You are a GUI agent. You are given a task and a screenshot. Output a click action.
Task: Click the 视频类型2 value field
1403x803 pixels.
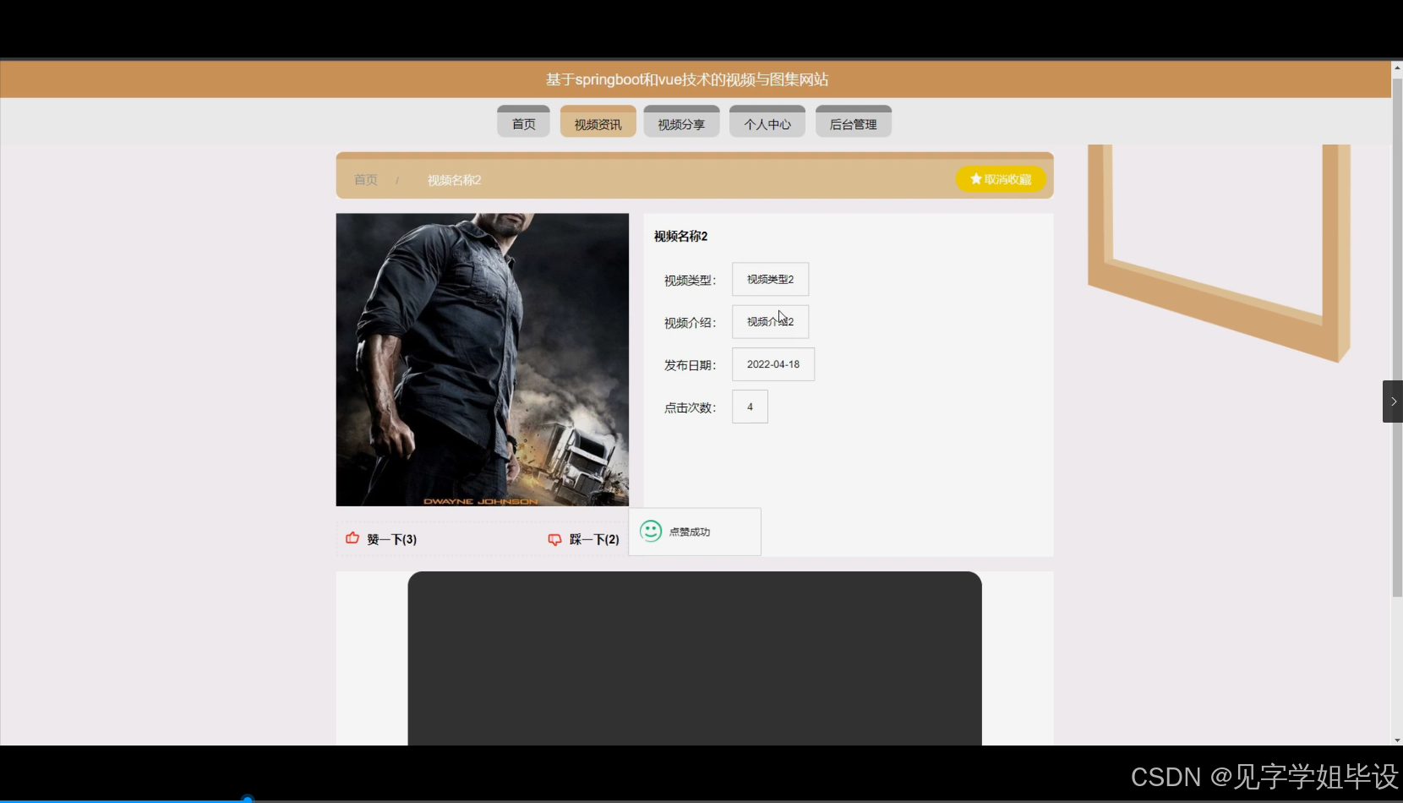770,279
